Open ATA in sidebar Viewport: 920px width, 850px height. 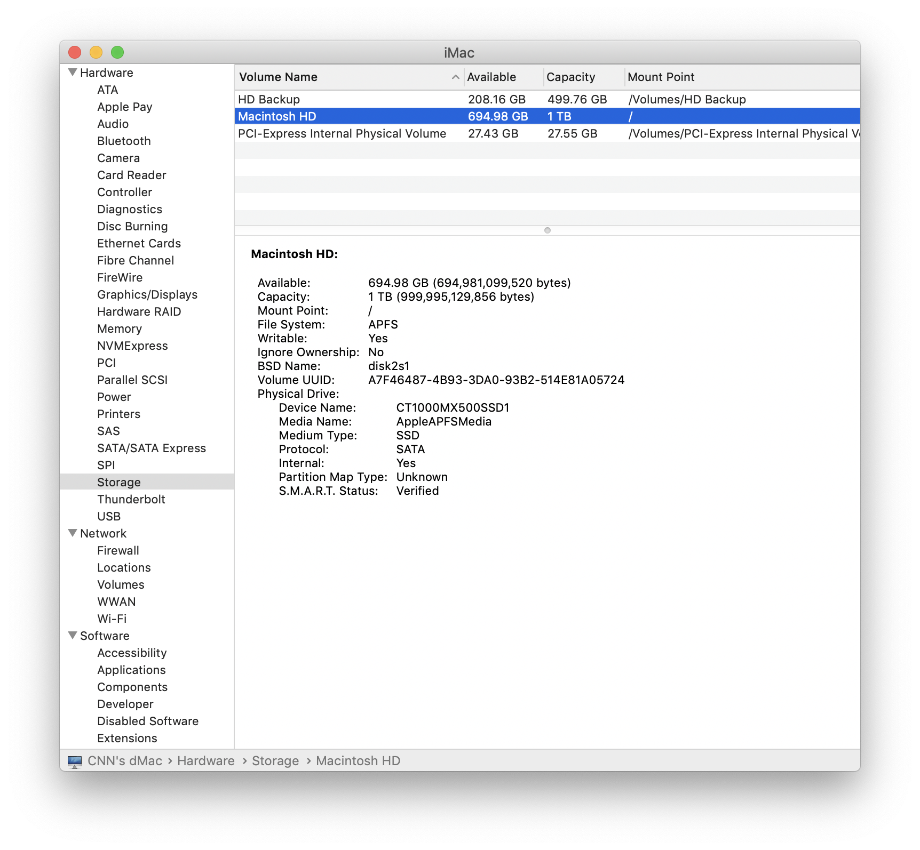(x=108, y=90)
